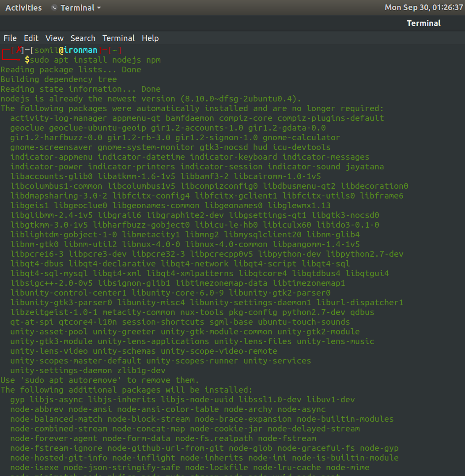Click 'Reading state information... Done' line

(80, 89)
